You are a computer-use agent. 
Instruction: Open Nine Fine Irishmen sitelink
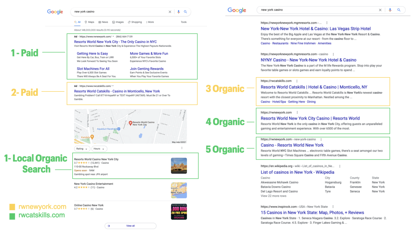(x=303, y=43)
